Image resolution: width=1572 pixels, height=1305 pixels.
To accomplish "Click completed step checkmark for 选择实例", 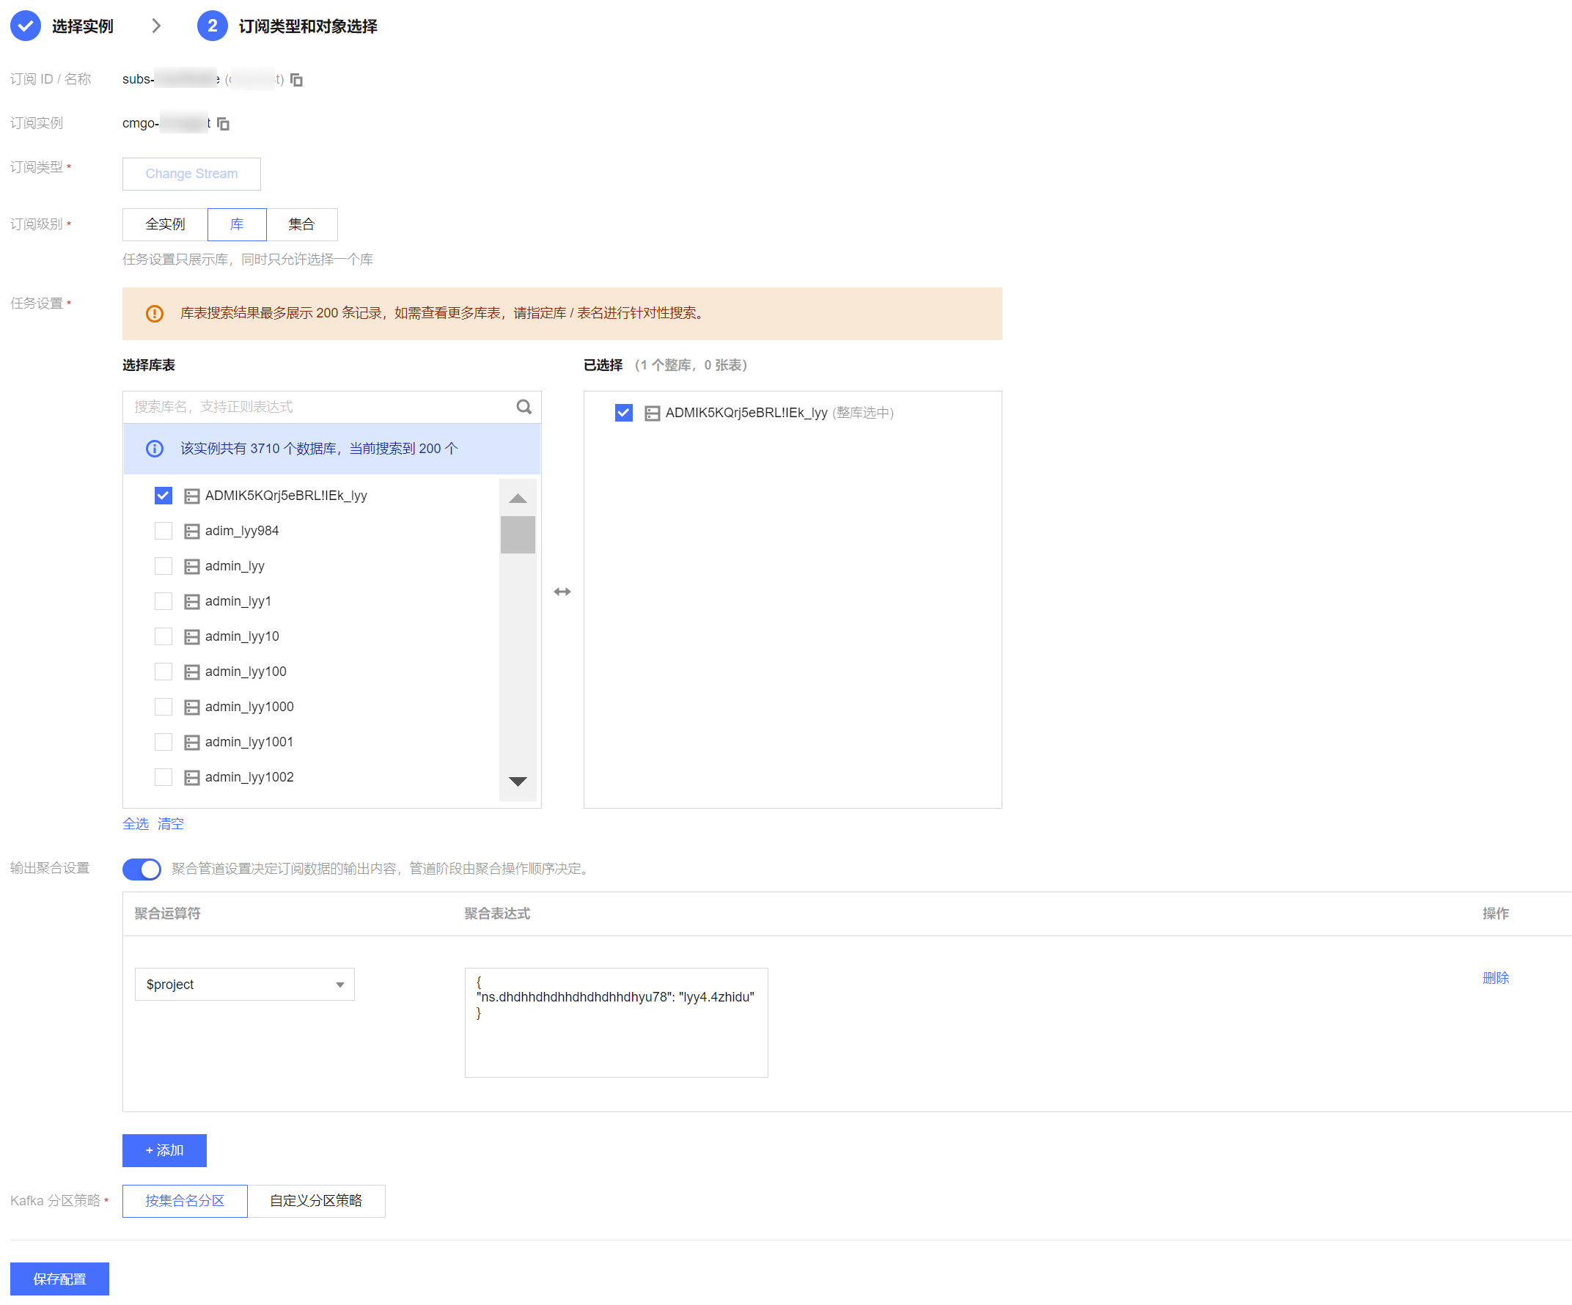I will pyautogui.click(x=26, y=26).
